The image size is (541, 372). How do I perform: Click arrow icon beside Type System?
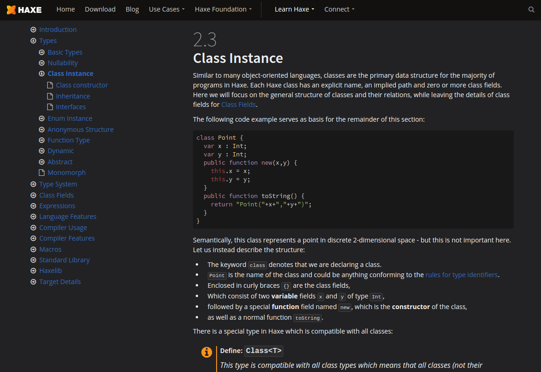point(33,184)
